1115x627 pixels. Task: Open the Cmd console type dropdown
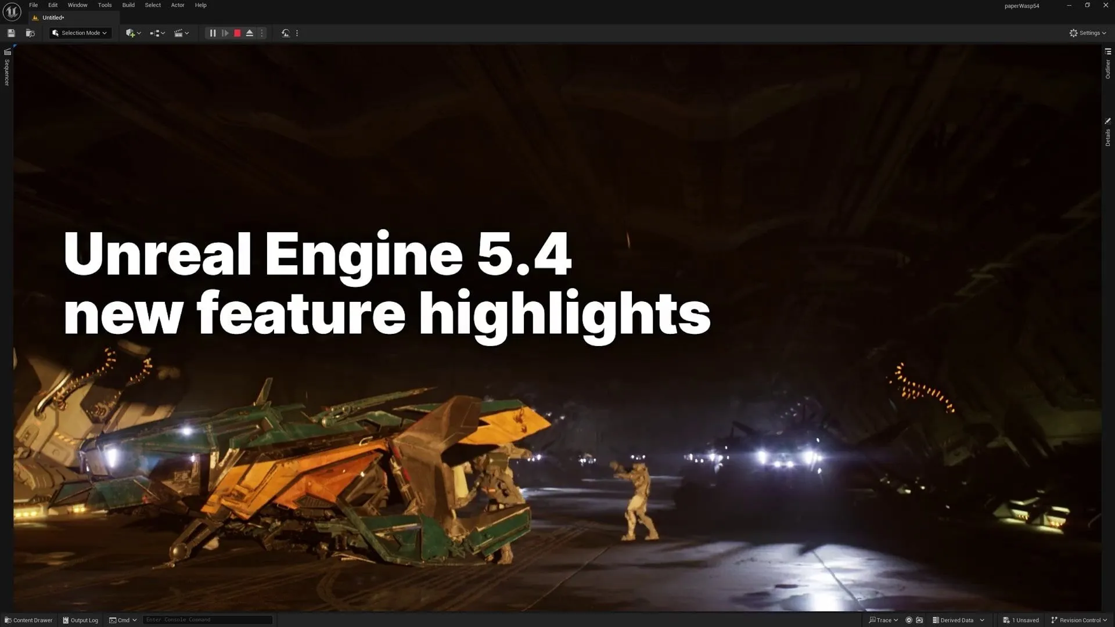[x=123, y=620]
